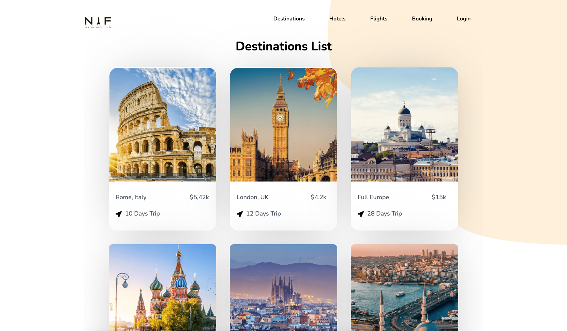
Task: View the Barcelona Sagrada Familia image
Action: point(283,287)
